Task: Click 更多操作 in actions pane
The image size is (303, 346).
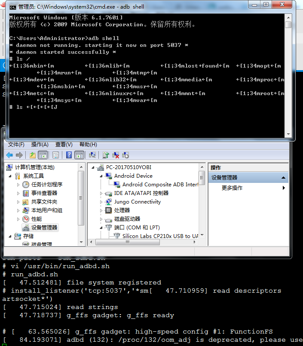Action: coord(232,188)
